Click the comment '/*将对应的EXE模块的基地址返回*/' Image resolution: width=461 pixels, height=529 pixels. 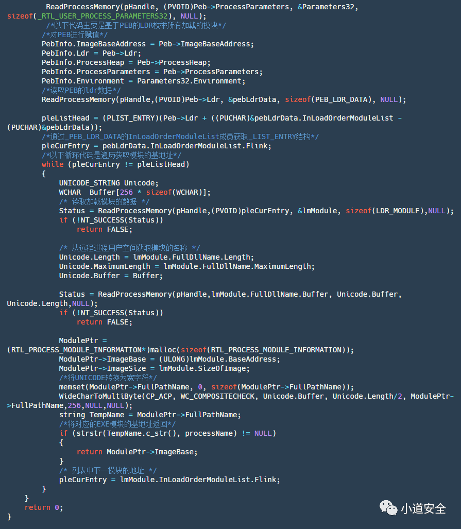pos(117,424)
